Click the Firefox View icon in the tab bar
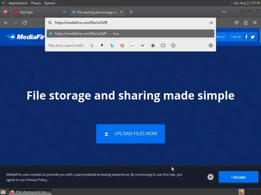The width and height of the screenshot is (261, 195). tap(5, 12)
